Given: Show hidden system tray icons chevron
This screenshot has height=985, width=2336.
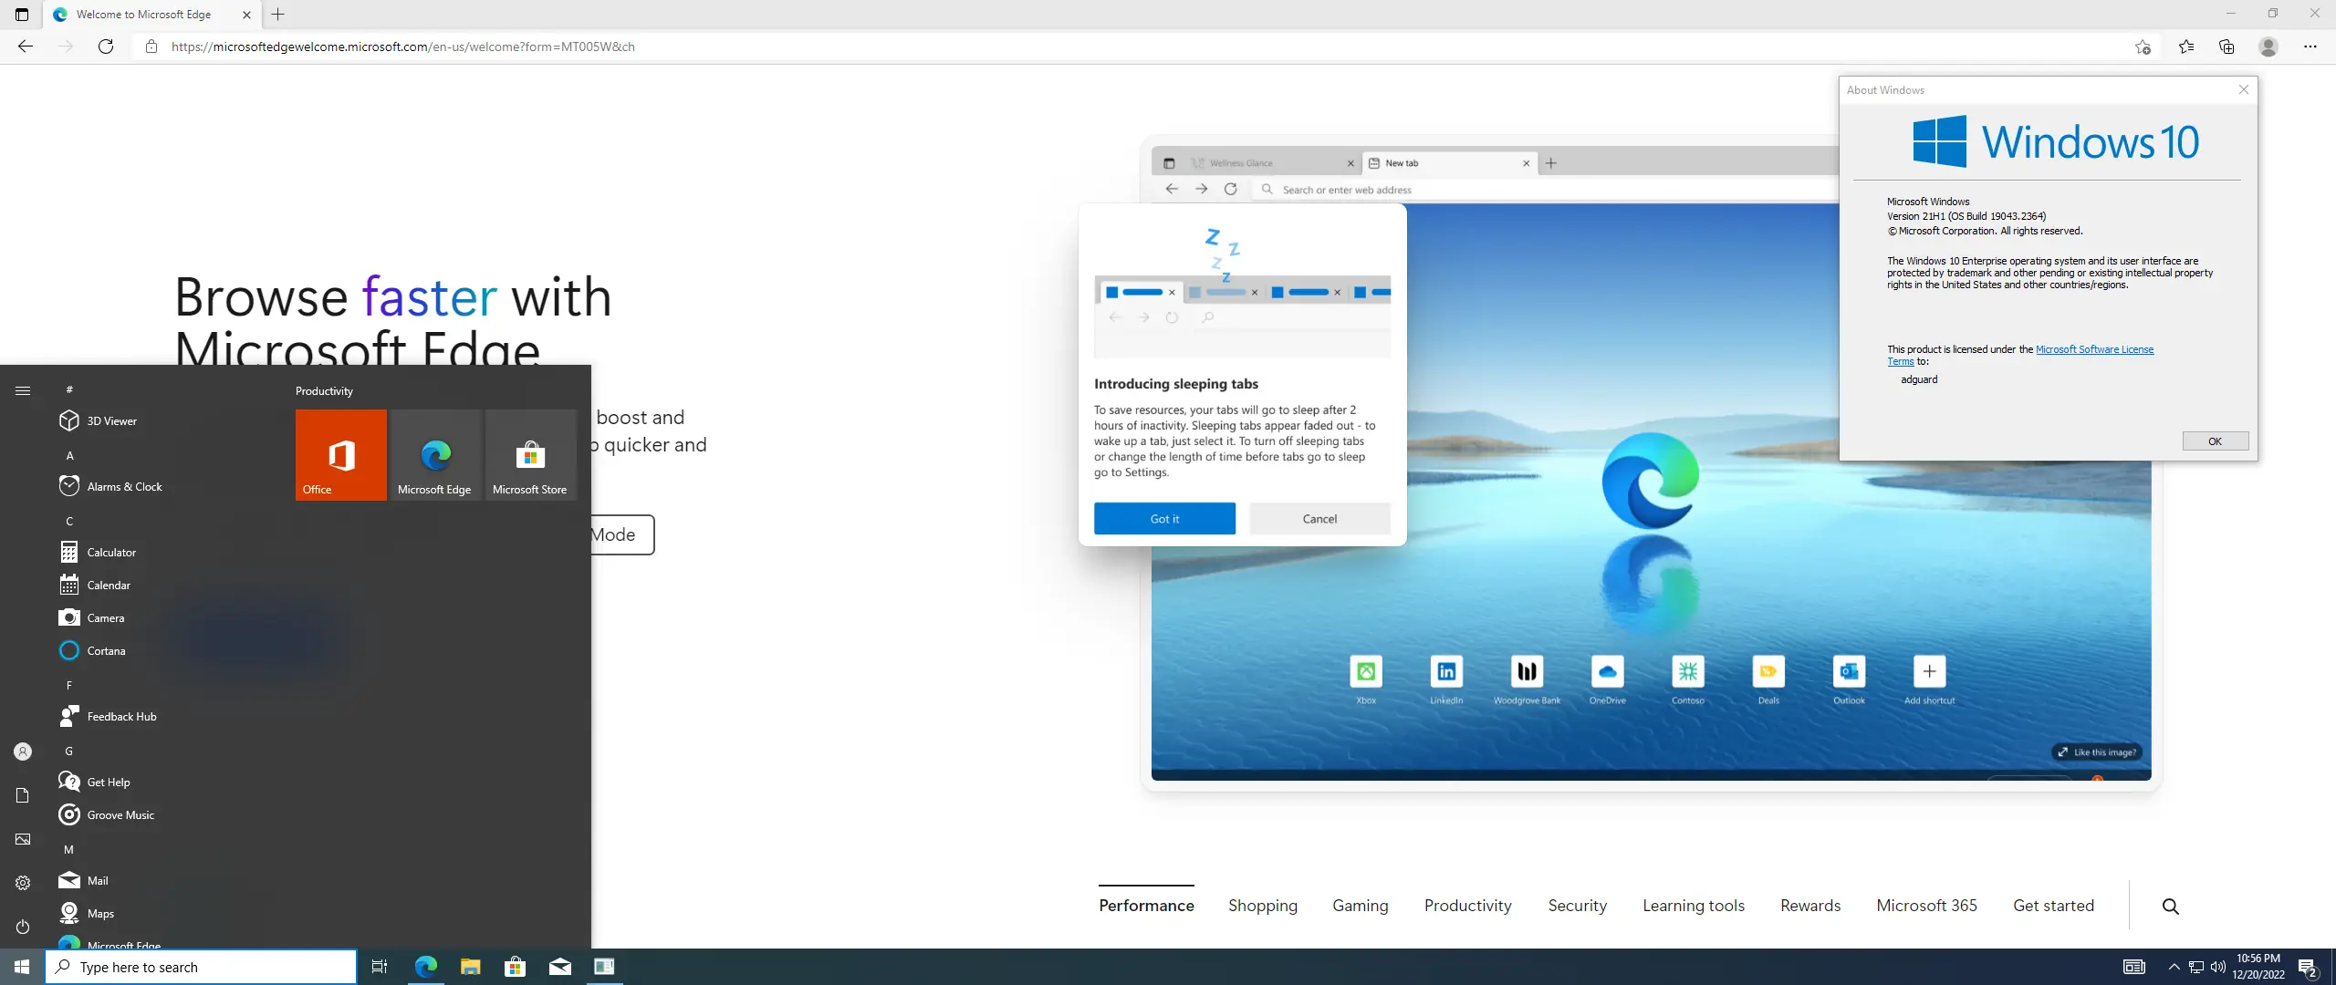Looking at the screenshot, I should click(x=2174, y=967).
